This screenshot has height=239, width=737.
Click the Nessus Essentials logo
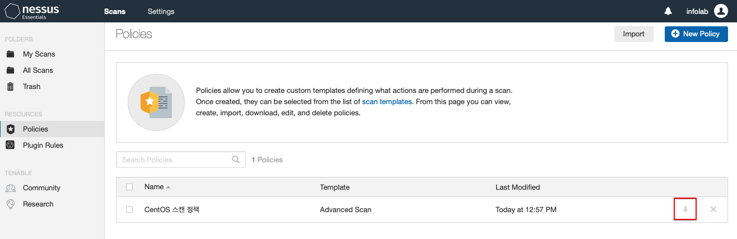pos(32,11)
